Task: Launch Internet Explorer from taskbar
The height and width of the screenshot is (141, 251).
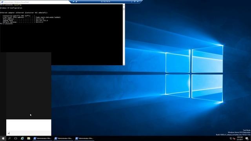Action: tap(22, 138)
